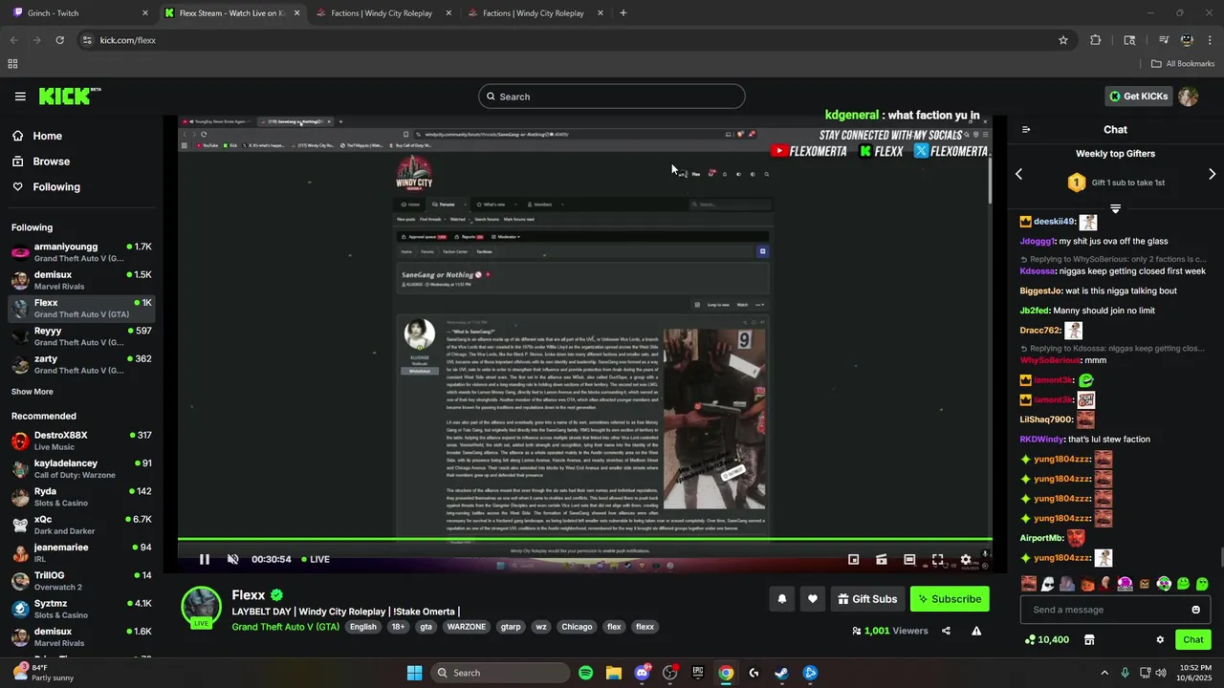Open Reyyy channel in Following
The width and height of the screenshot is (1224, 688).
[x=80, y=336]
